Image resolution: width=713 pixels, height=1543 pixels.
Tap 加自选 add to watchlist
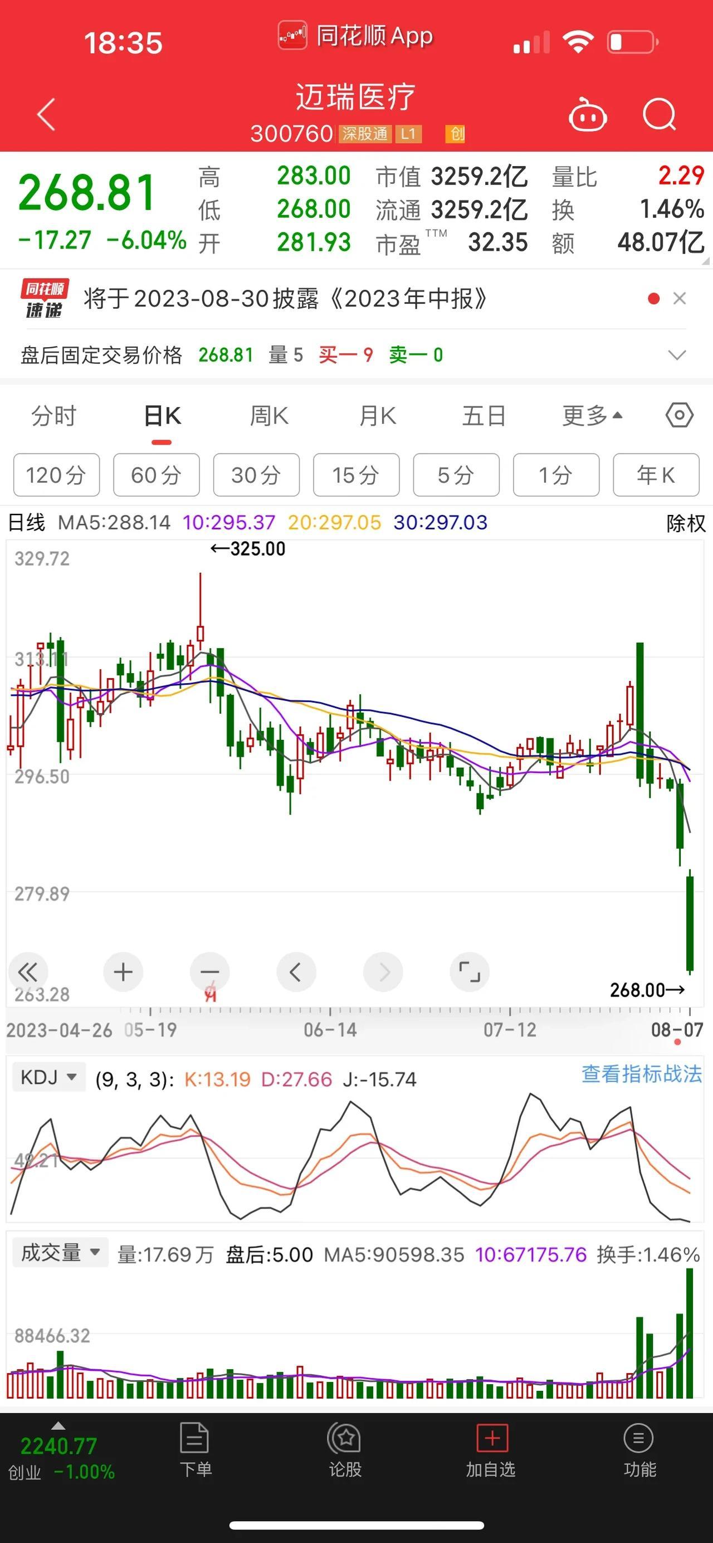[x=491, y=1449]
